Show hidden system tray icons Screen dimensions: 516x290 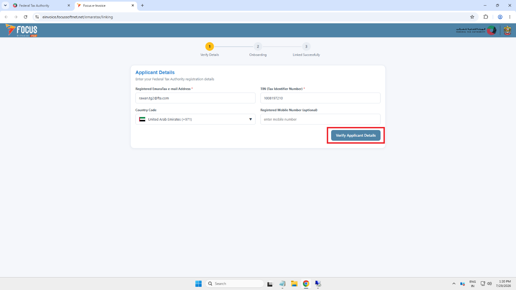(x=454, y=284)
